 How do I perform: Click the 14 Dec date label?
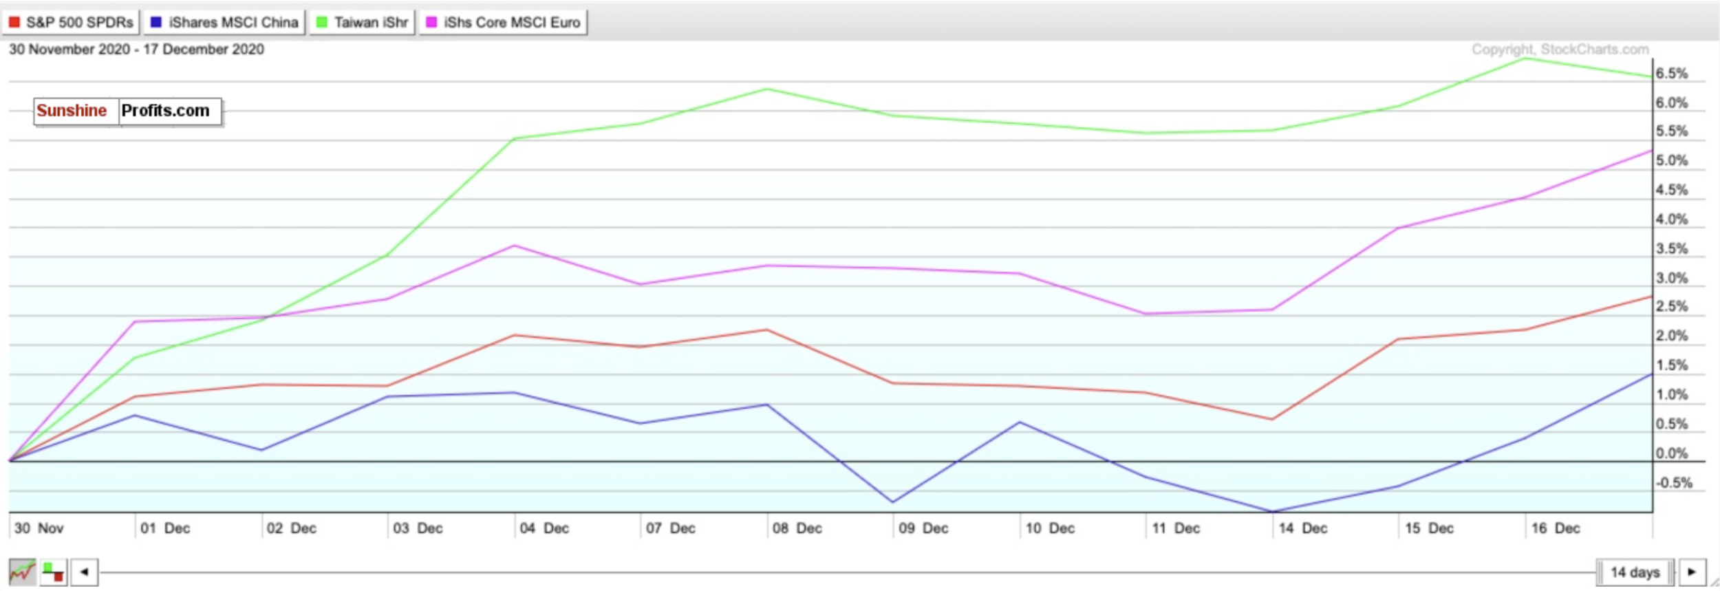[x=1303, y=528]
